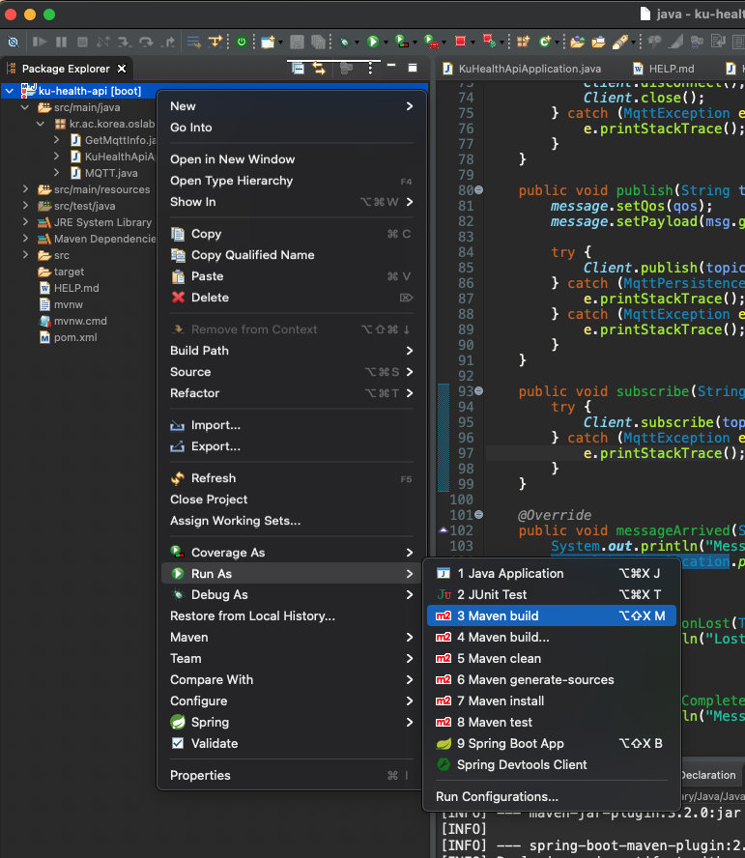Click Refresh in the context menu
745x858 pixels.
[x=291, y=477]
